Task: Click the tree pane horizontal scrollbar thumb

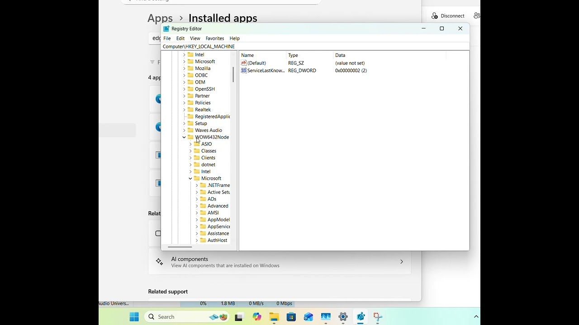Action: (180, 247)
